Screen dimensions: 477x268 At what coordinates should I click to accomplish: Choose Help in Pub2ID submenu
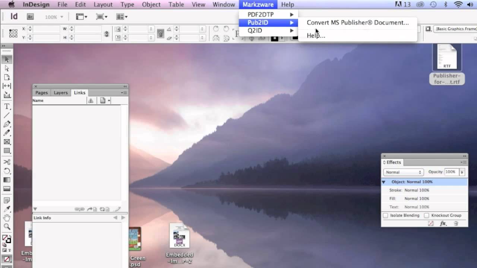pyautogui.click(x=316, y=35)
